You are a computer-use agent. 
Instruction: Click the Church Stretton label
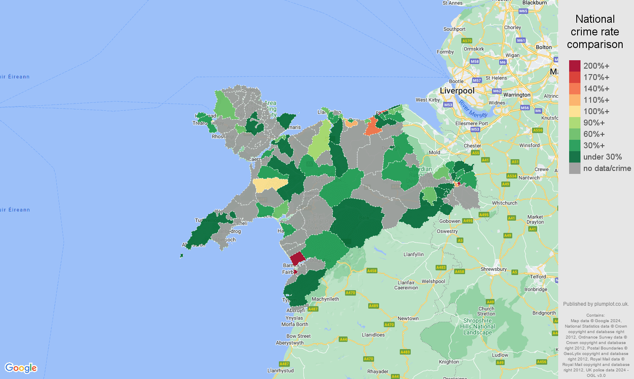pyautogui.click(x=487, y=311)
